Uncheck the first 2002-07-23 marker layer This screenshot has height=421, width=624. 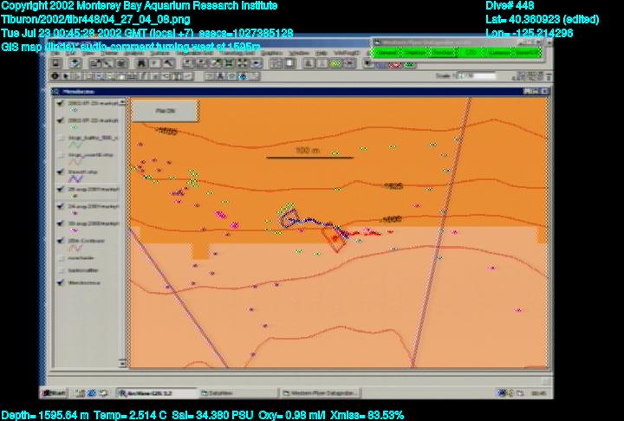pyautogui.click(x=59, y=103)
